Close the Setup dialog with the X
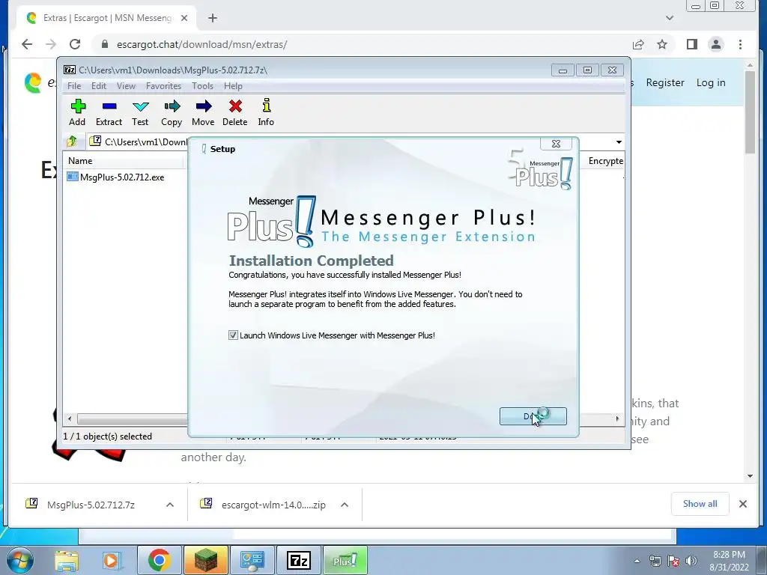This screenshot has height=575, width=767. click(557, 143)
